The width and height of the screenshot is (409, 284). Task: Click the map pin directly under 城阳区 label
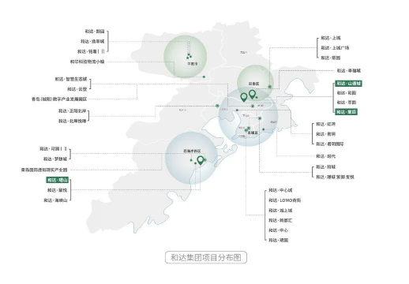tap(252, 94)
